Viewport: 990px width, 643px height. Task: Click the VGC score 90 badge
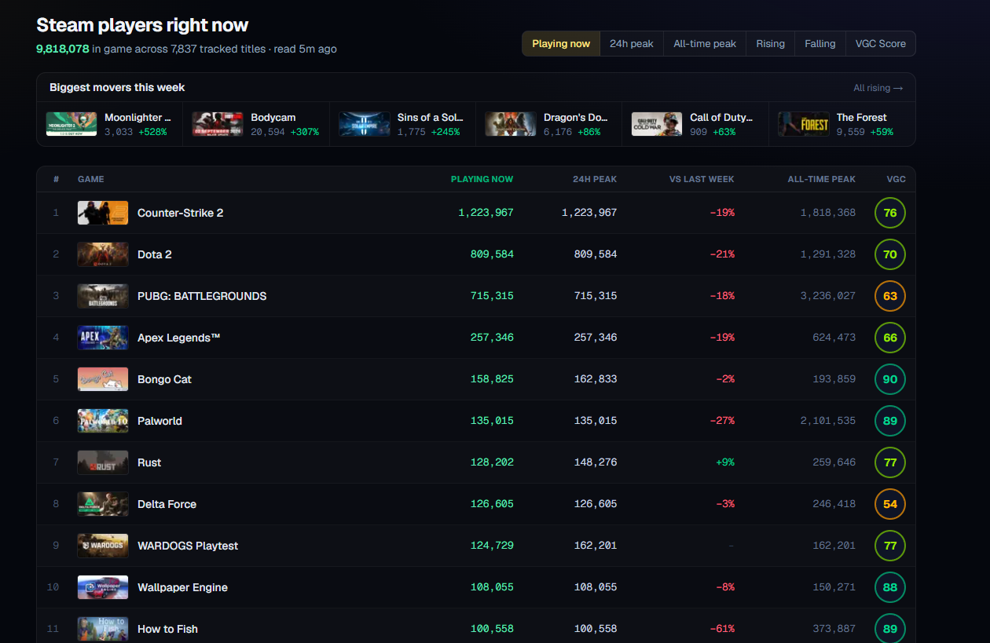coord(890,379)
